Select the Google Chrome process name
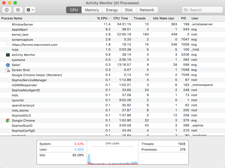The image size is (225, 168). point(23,121)
